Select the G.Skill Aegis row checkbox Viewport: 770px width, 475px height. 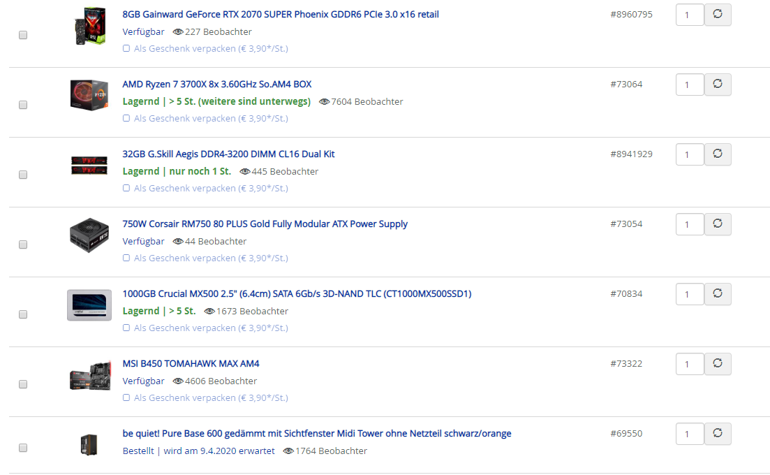pos(23,175)
